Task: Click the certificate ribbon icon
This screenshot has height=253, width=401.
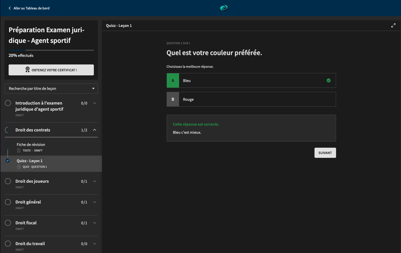Action: point(27,70)
